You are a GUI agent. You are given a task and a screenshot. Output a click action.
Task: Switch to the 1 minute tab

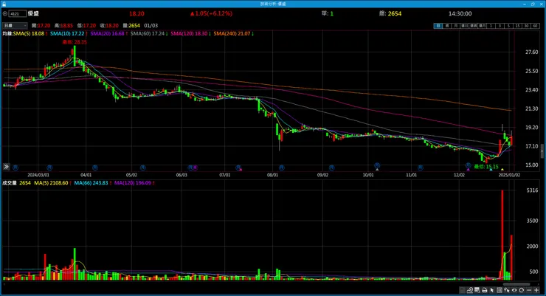click(491, 26)
